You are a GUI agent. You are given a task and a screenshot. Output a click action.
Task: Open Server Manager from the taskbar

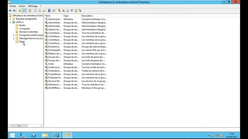point(22,135)
